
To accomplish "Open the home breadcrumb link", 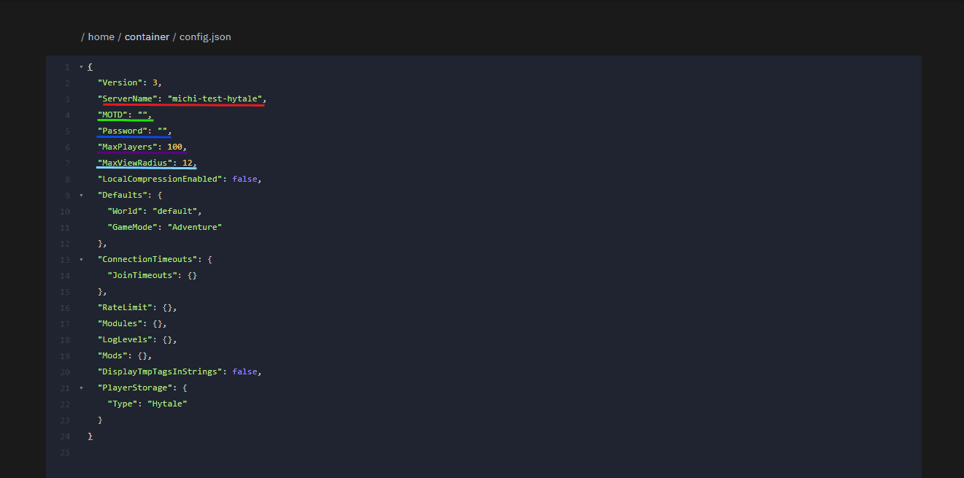I will 101,36.
